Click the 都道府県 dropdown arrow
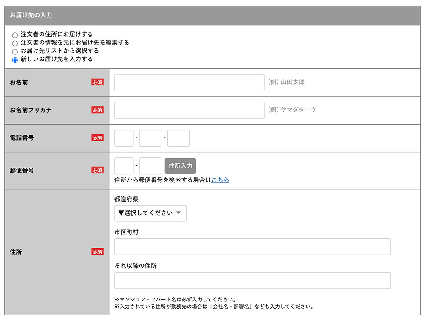 pyautogui.click(x=178, y=213)
